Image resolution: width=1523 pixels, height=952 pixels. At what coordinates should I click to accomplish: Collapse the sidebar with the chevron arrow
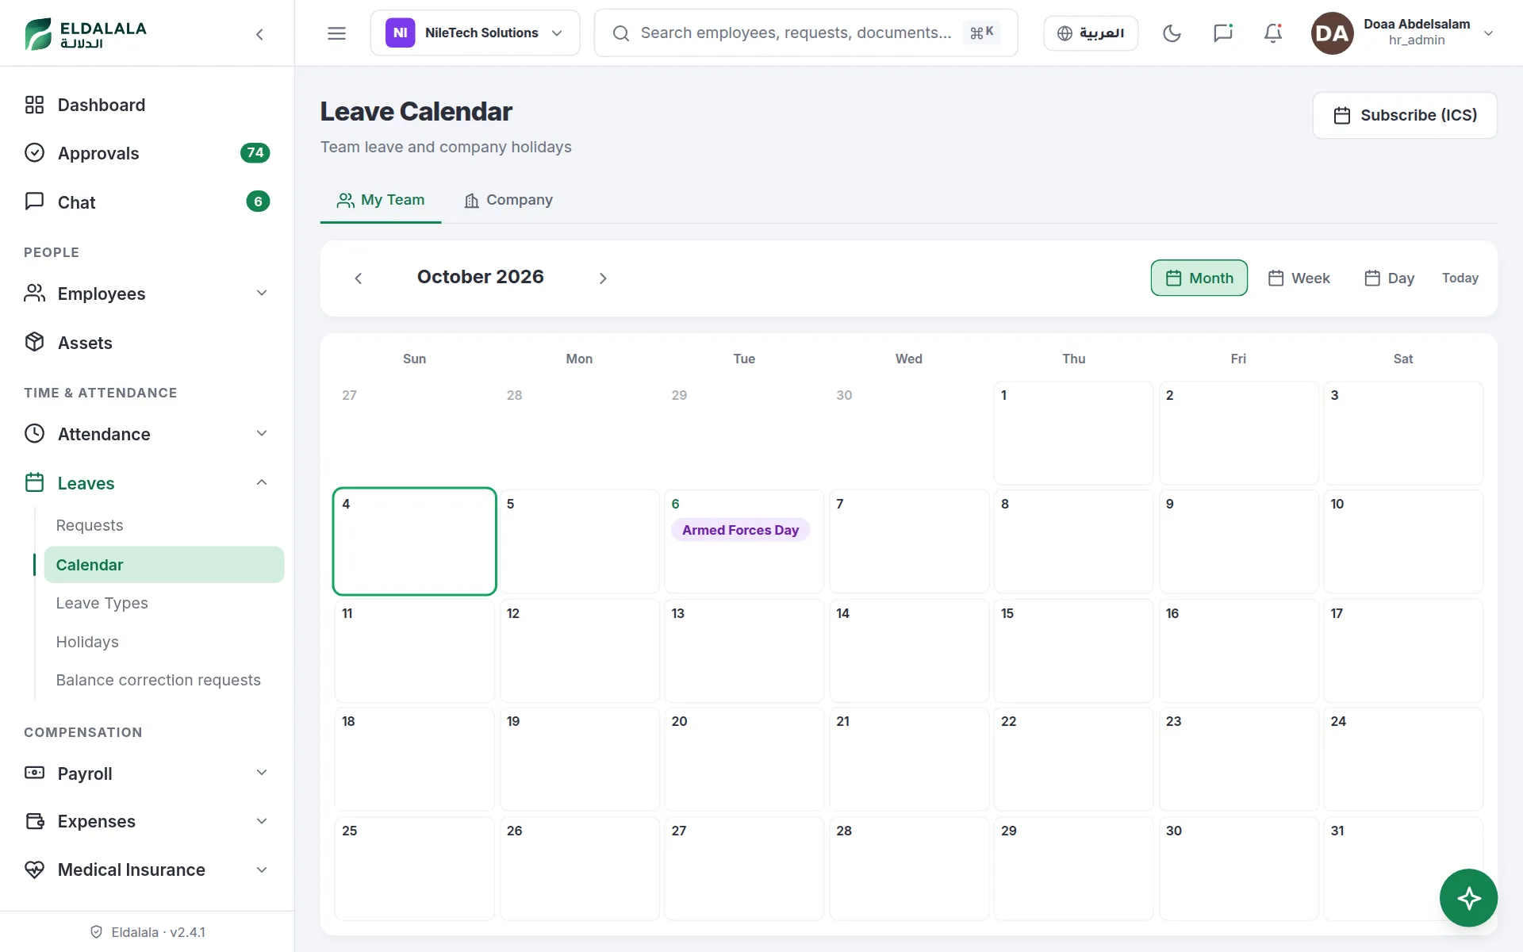[x=259, y=34]
